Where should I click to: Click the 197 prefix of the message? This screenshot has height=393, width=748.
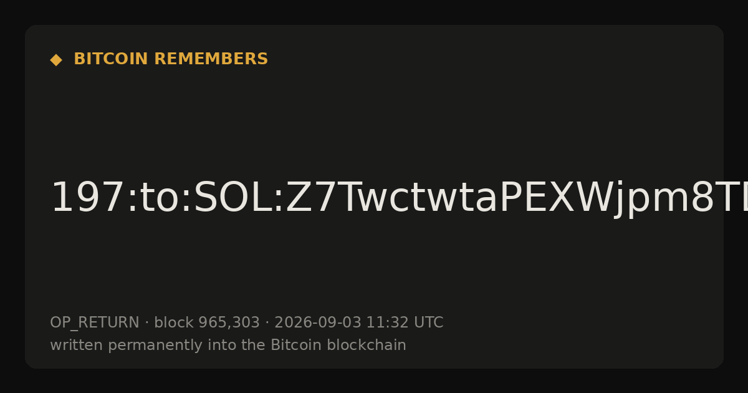(88, 198)
